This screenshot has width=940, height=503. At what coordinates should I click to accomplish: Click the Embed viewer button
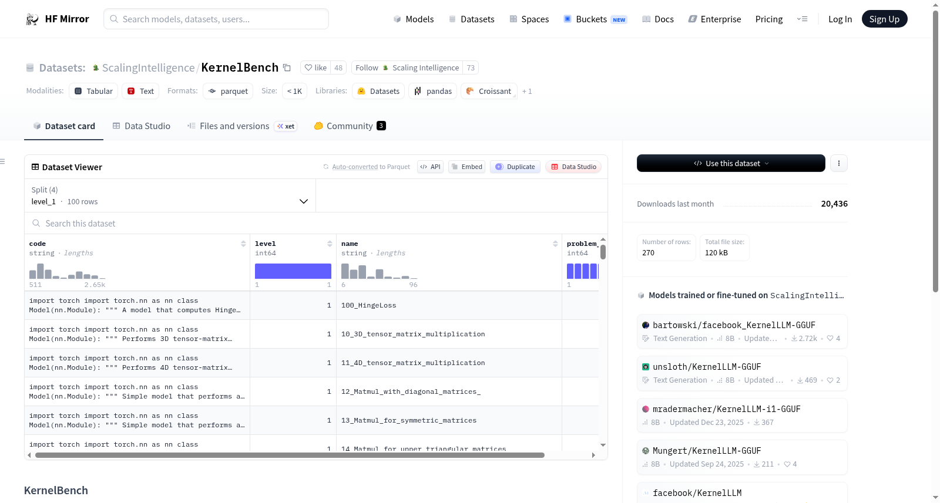point(466,167)
